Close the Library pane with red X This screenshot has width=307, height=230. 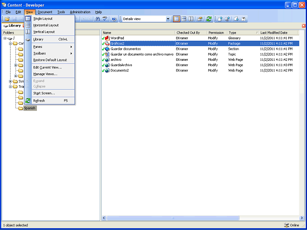(304, 25)
